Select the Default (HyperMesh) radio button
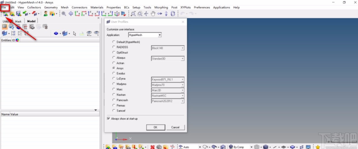Screen dimensions: 358x149 114,42
